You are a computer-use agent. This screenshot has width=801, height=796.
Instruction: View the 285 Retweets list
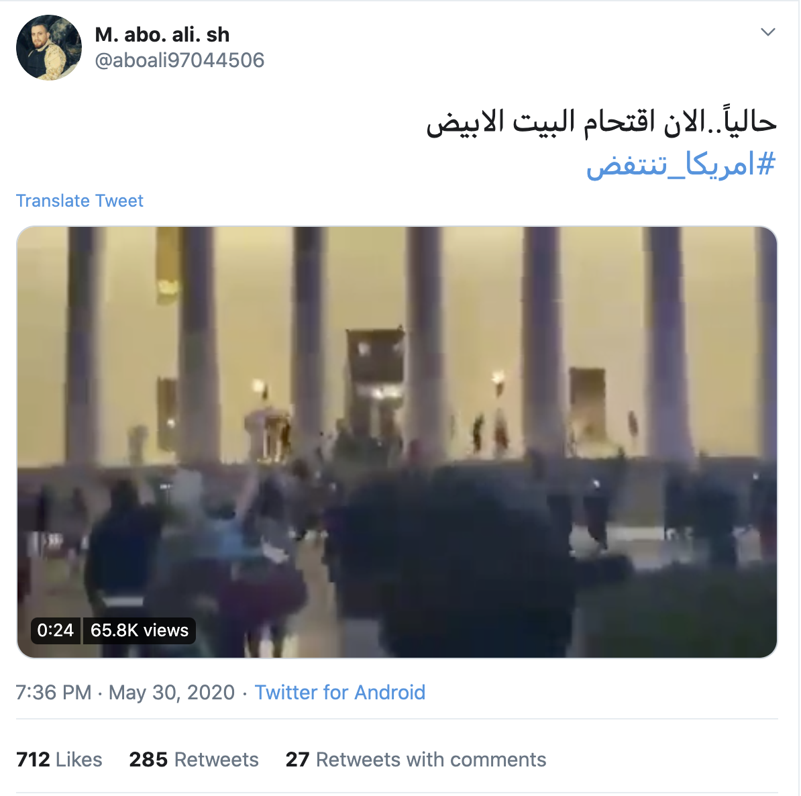point(194,760)
